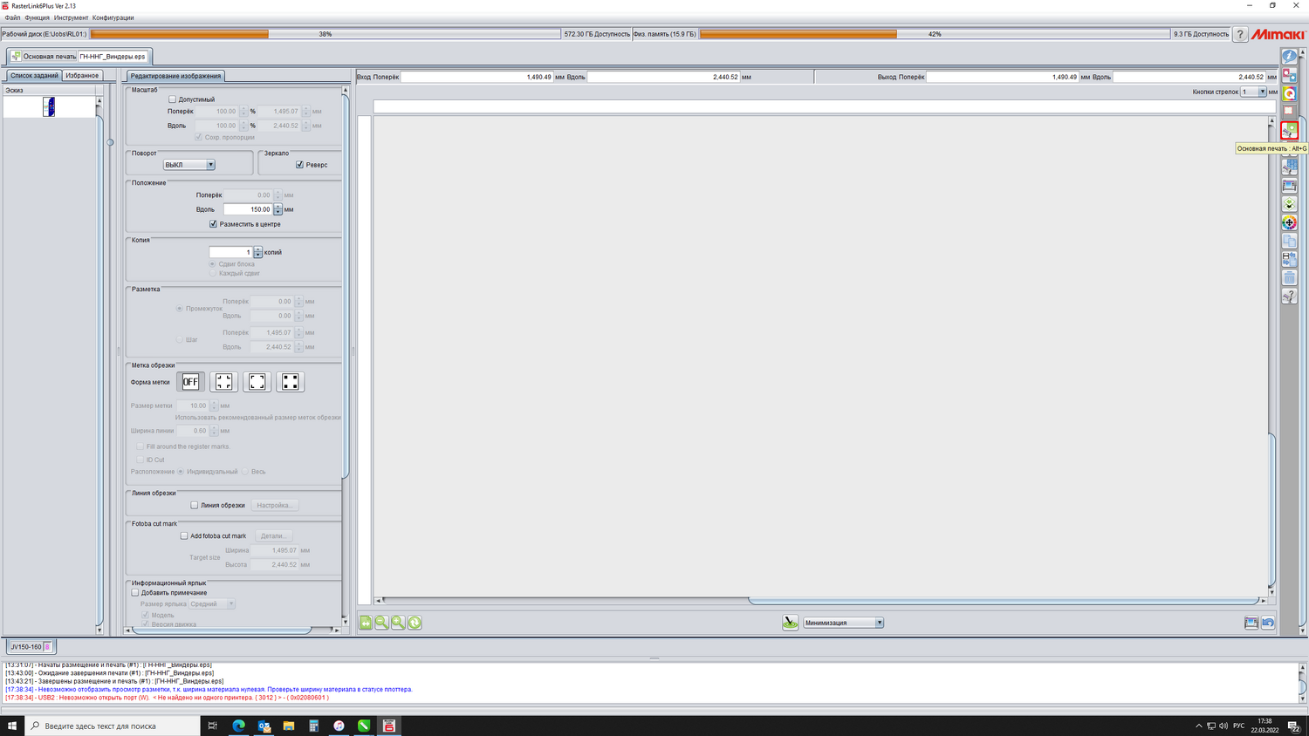Increase the copy count stepper
1309x736 pixels.
(257, 249)
